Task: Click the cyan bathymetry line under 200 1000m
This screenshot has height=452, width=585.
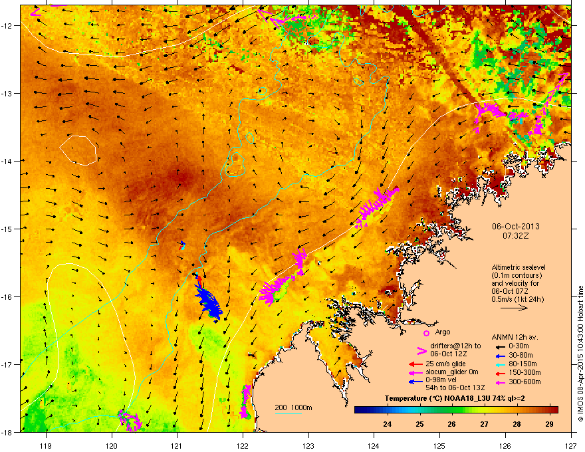Action: (288, 413)
